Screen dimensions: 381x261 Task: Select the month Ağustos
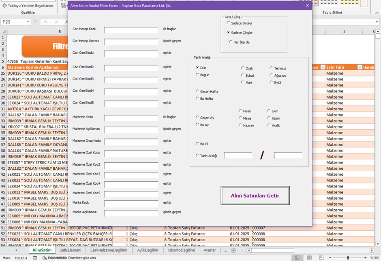pos(278,76)
